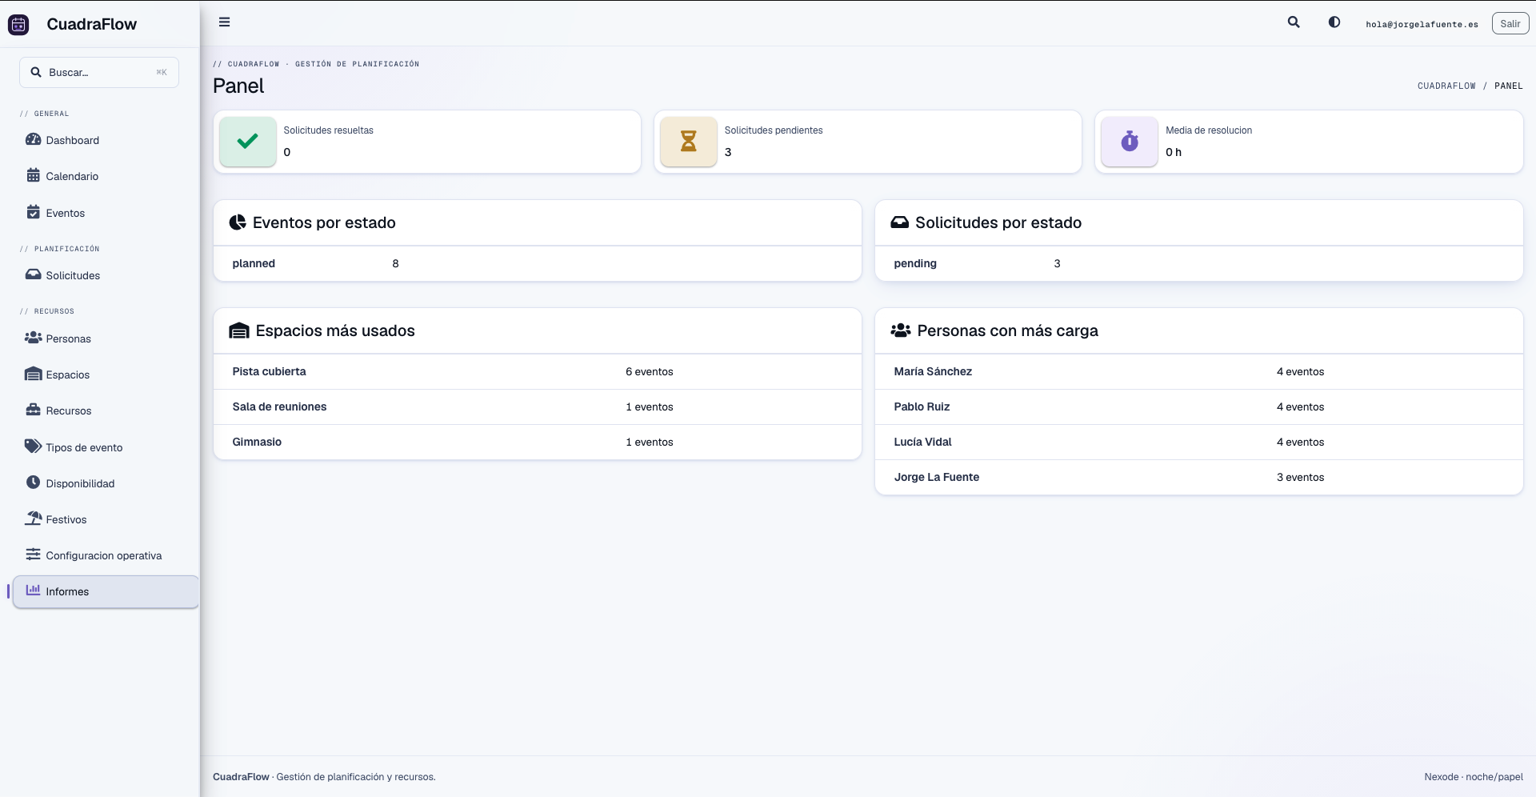Focus the Buscar search field
Viewport: 1536px width, 797px height.
(x=99, y=72)
